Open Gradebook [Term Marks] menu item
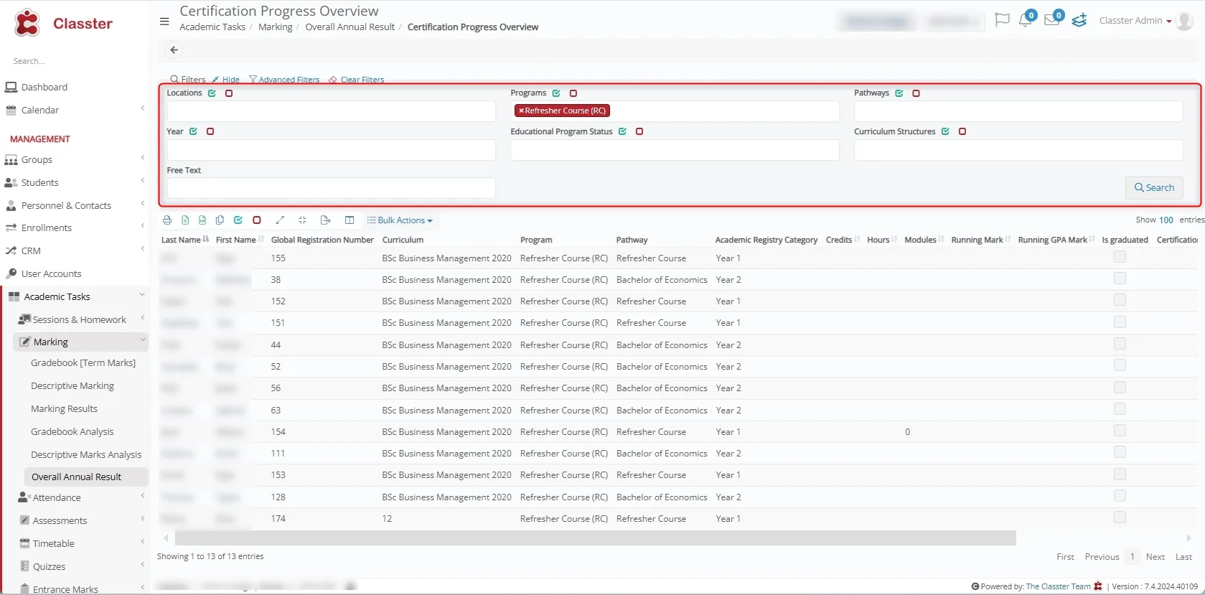This screenshot has width=1205, height=595. click(83, 363)
